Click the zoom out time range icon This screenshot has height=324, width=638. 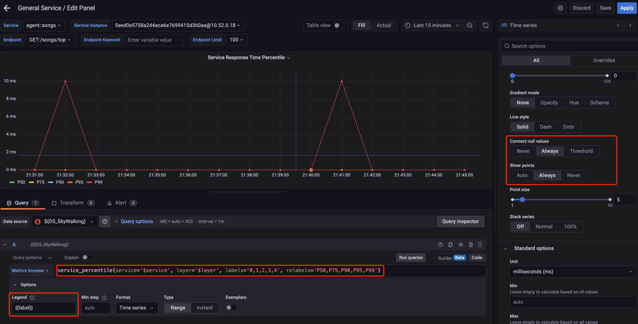(x=470, y=25)
